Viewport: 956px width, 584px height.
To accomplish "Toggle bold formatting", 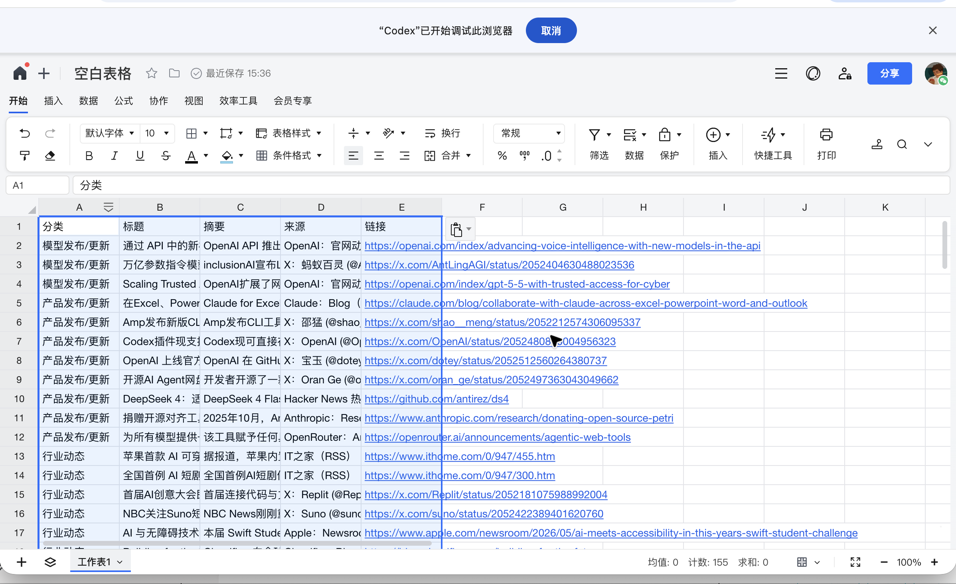I will point(89,156).
